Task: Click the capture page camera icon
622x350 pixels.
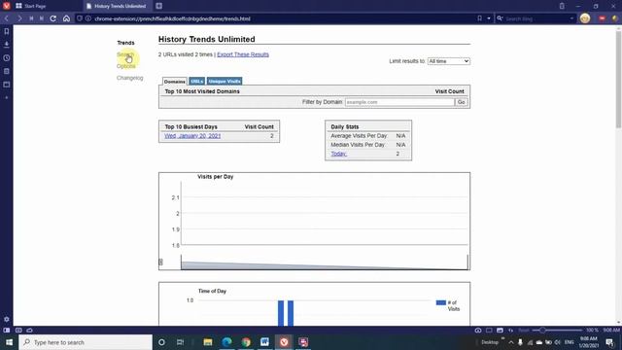Action: click(x=478, y=331)
